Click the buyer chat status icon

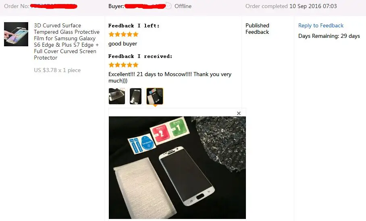click(168, 6)
